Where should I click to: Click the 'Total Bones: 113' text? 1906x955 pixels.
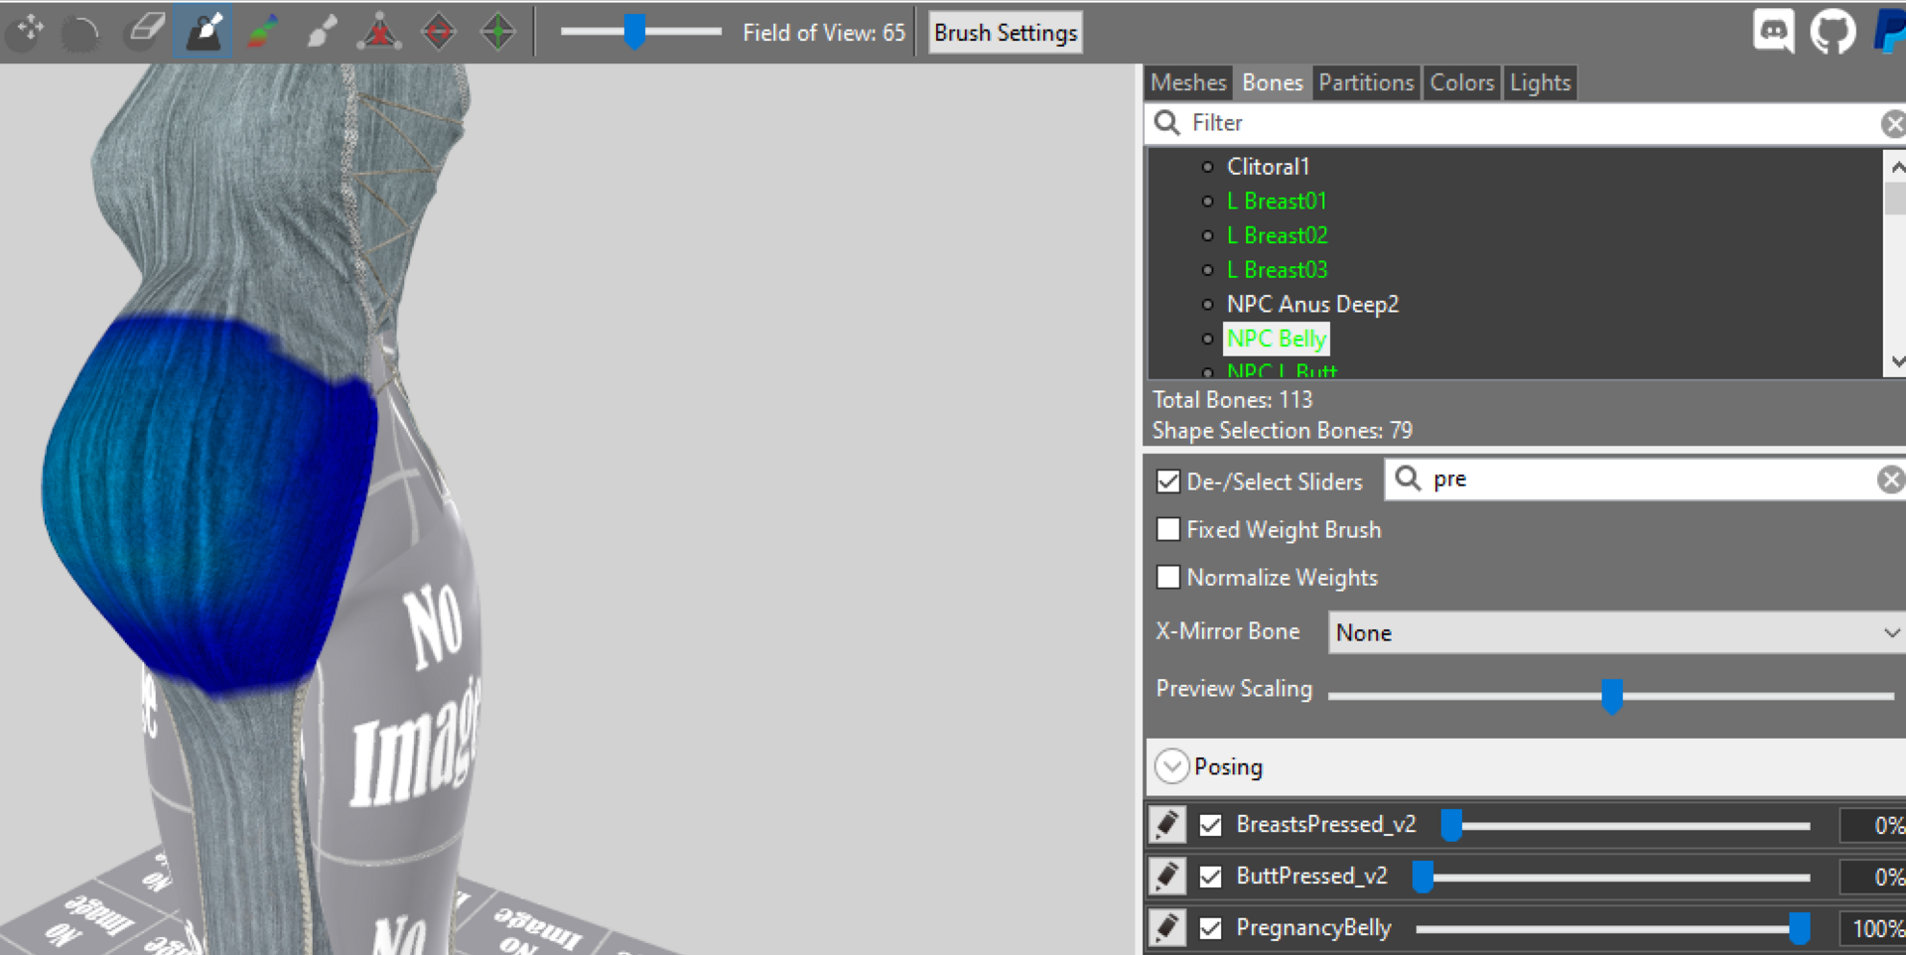[1232, 399]
